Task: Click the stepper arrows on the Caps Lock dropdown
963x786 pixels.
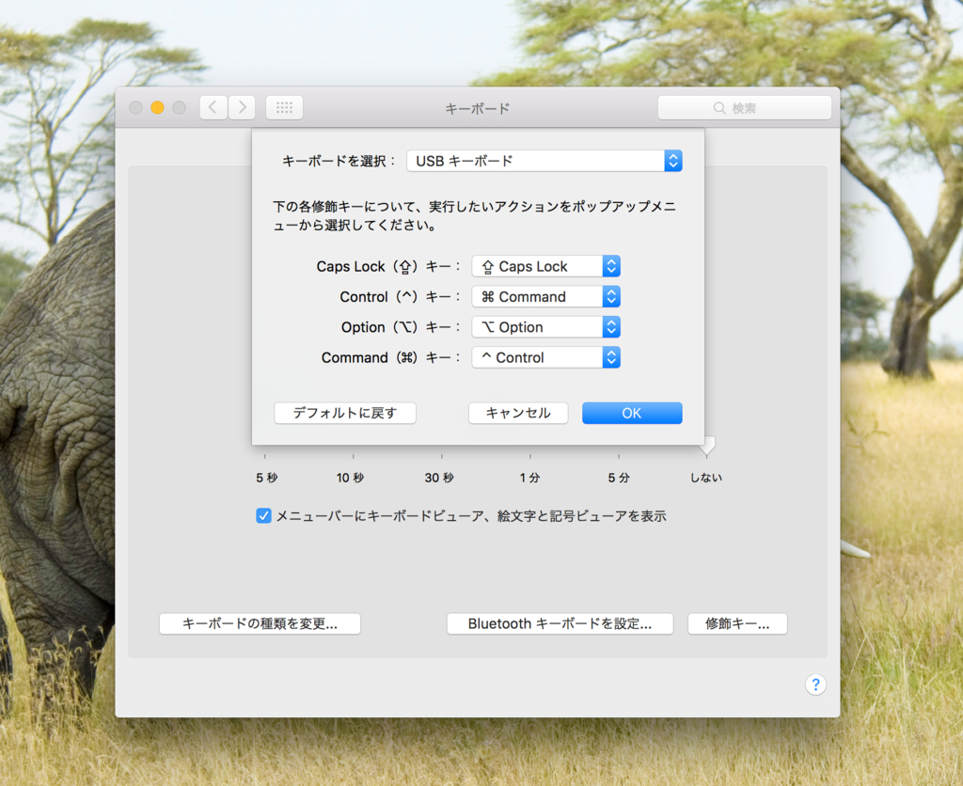Action: 612,266
